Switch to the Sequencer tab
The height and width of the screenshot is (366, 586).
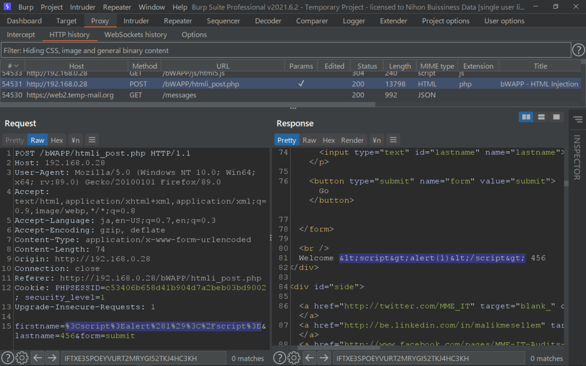click(x=223, y=21)
